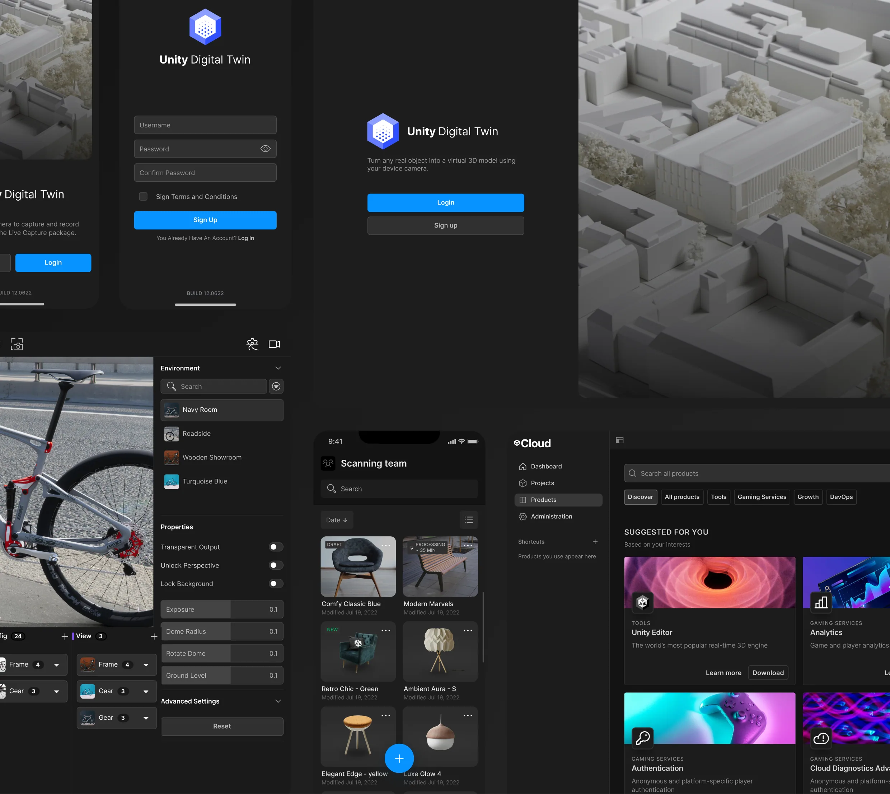The width and height of the screenshot is (890, 794).
Task: Expand bottom Gear 3 dropdown in View
Action: [146, 718]
